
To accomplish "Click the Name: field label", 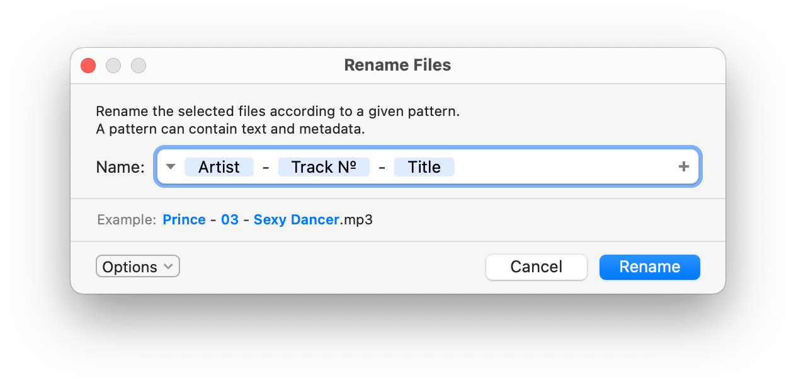I will (x=120, y=167).
